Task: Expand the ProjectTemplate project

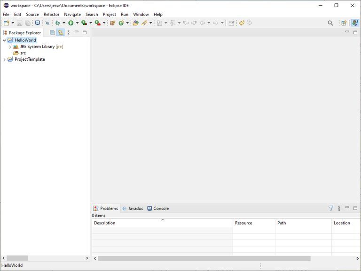Action: (4, 60)
